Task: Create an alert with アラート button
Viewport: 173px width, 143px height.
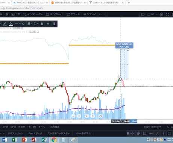Action: pyautogui.click(x=73, y=14)
